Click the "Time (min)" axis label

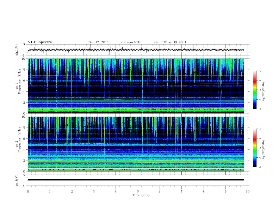tap(141, 195)
